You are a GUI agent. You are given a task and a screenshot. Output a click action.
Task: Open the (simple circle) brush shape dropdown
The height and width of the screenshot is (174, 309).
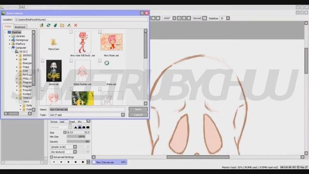point(75,147)
